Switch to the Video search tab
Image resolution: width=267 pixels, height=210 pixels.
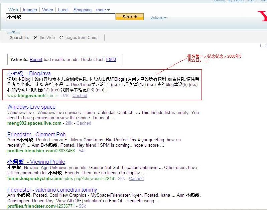[47, 10]
